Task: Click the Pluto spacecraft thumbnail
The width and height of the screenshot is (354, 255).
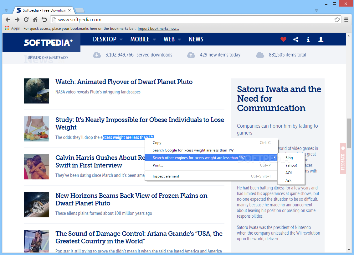Action: (x=37, y=91)
